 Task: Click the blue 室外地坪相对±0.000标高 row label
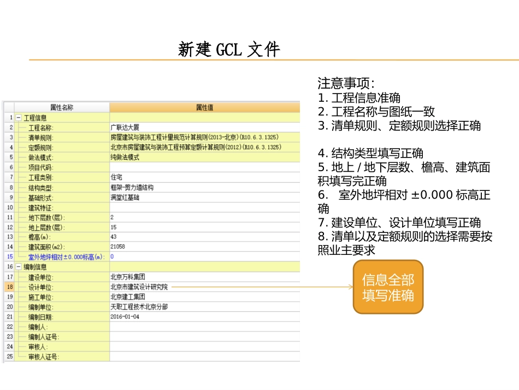[66, 257]
